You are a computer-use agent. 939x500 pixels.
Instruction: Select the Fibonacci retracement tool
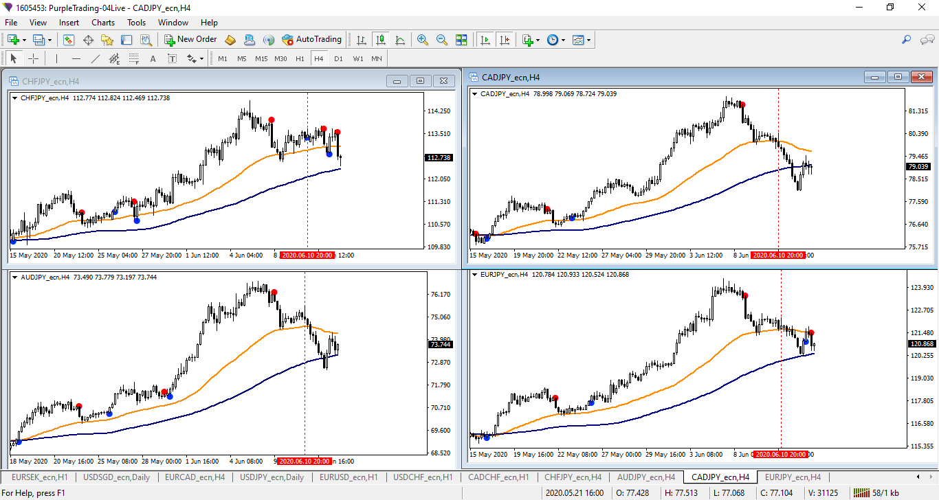point(134,58)
